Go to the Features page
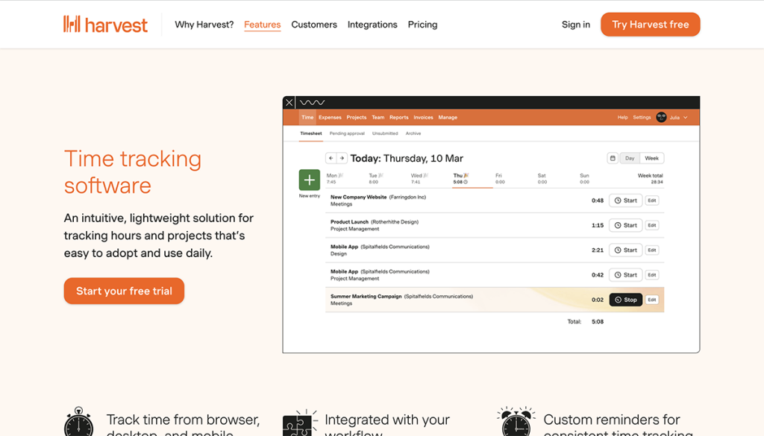Screen dimensions: 764x436 262,25
